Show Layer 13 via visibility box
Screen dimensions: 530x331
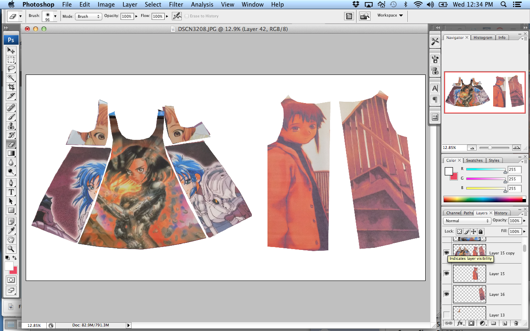[x=446, y=314]
